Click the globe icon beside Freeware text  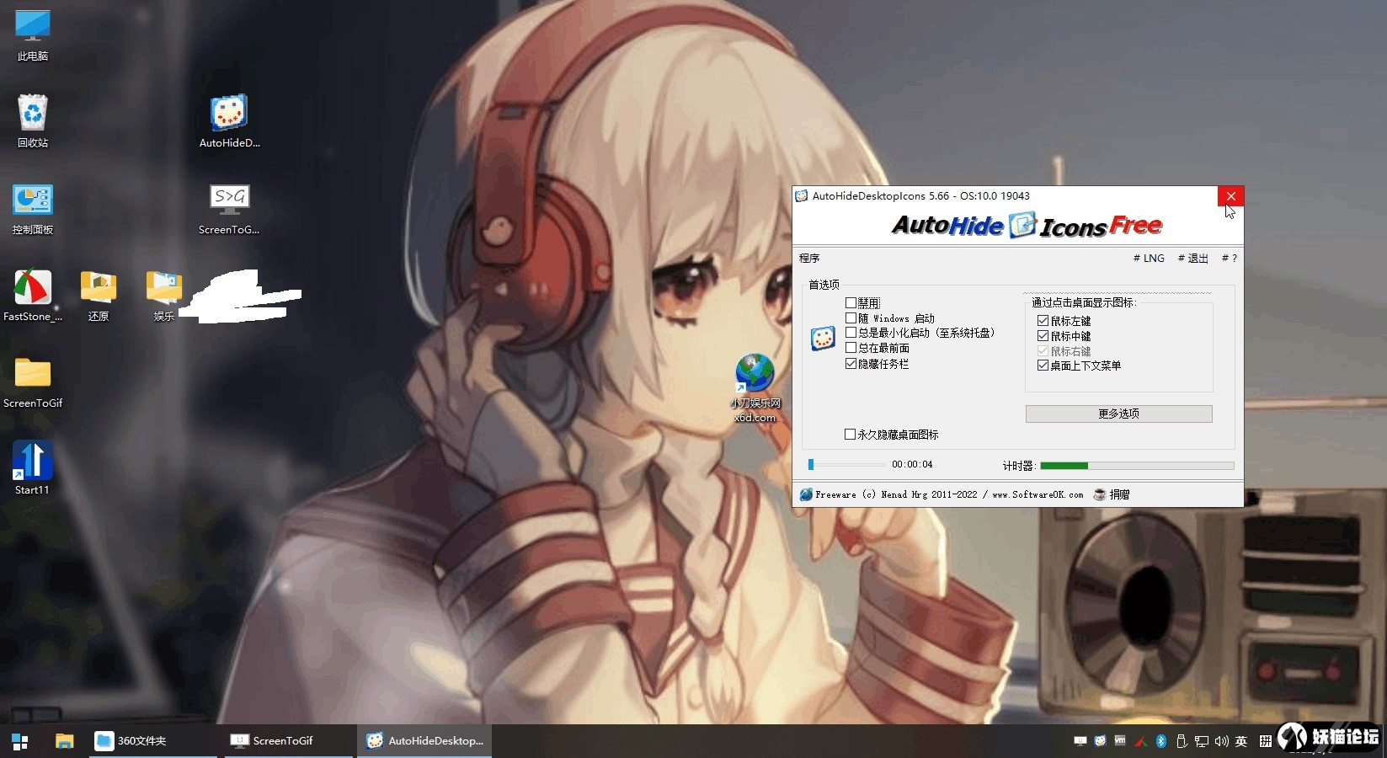pos(805,494)
